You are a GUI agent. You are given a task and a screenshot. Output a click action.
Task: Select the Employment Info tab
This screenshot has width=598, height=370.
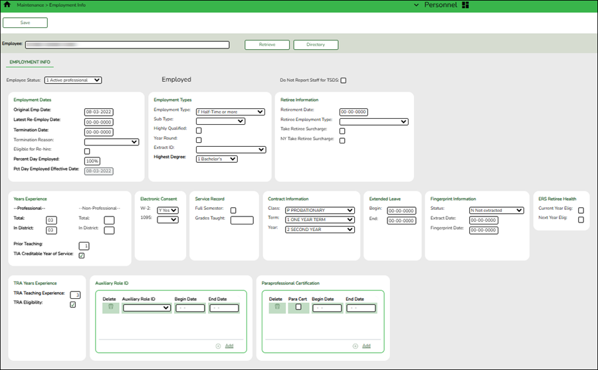30,62
